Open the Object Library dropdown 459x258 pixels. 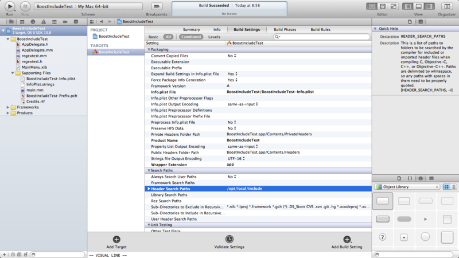[x=407, y=187]
